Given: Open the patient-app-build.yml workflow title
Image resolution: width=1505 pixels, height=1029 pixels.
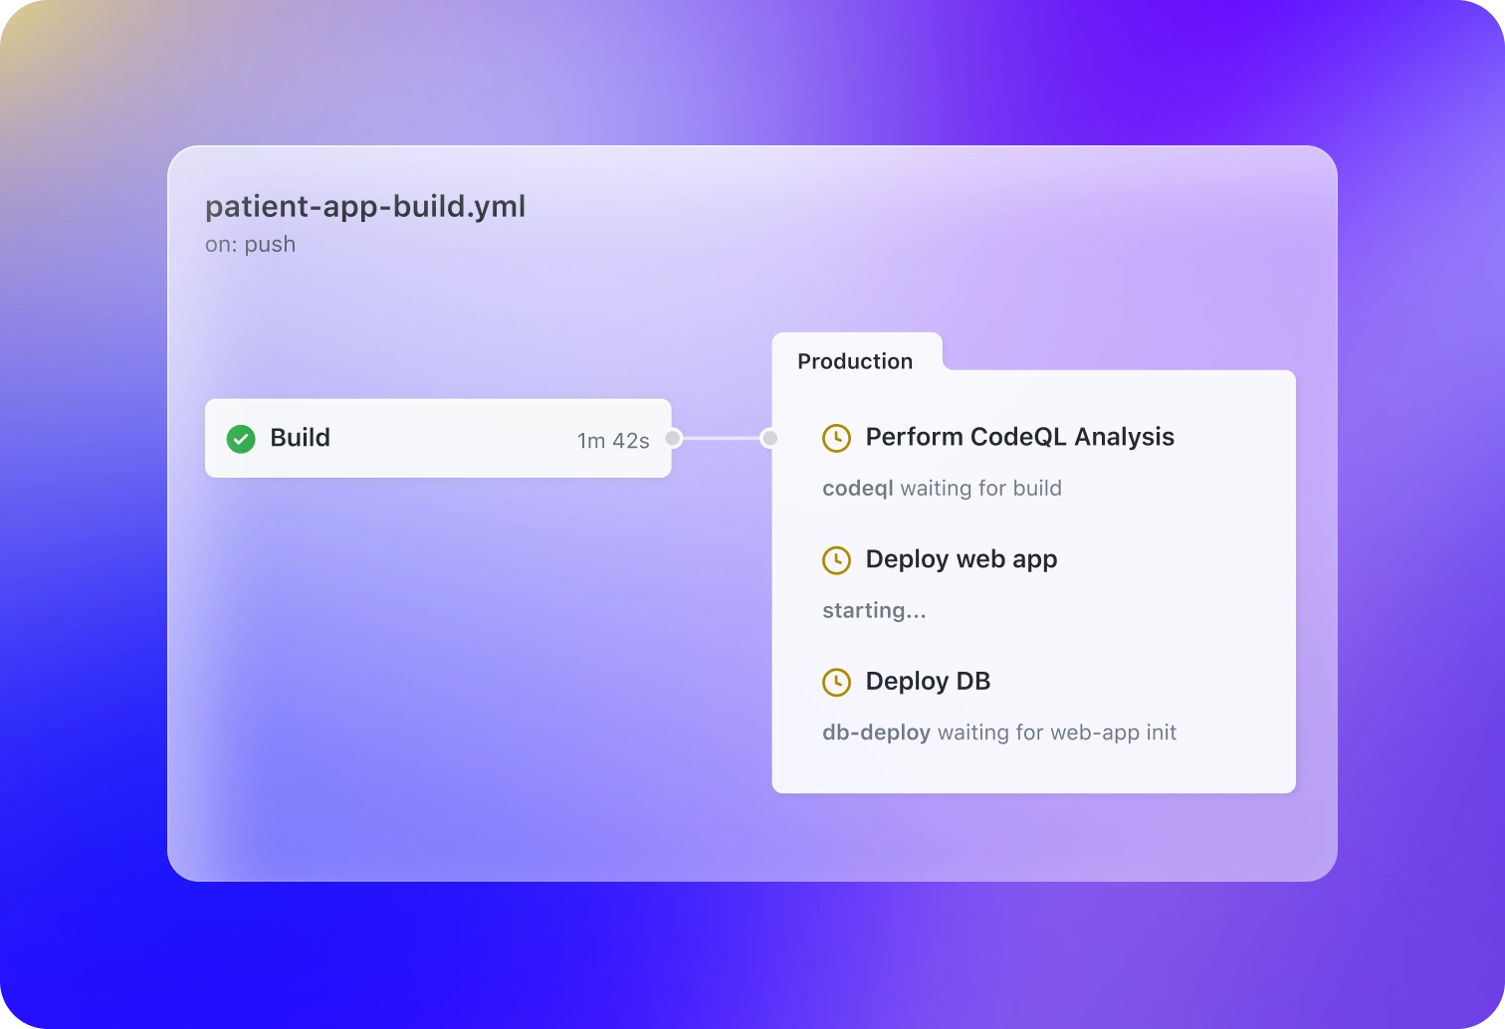Looking at the screenshot, I should (x=365, y=206).
